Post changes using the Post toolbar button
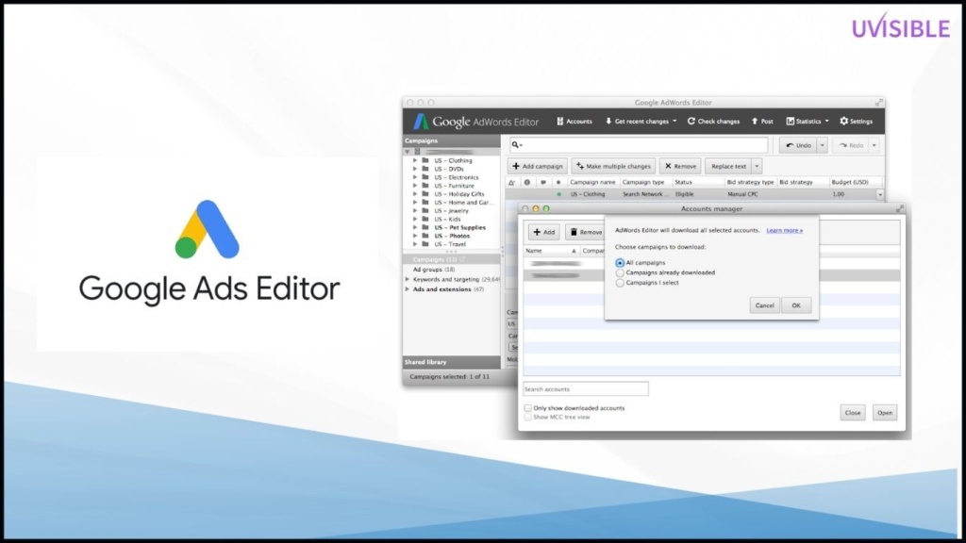 click(x=762, y=122)
